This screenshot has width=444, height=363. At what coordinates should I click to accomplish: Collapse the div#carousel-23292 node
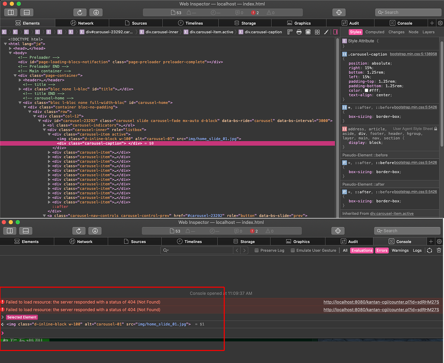(39, 121)
